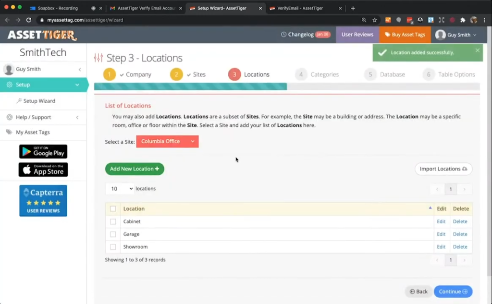Check the Showroom row checkbox
Viewport: 492px width, 304px height.
113,246
